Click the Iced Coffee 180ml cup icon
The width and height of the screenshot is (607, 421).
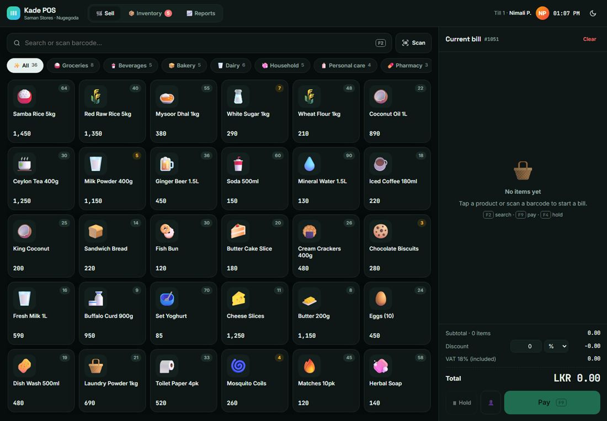pyautogui.click(x=381, y=164)
